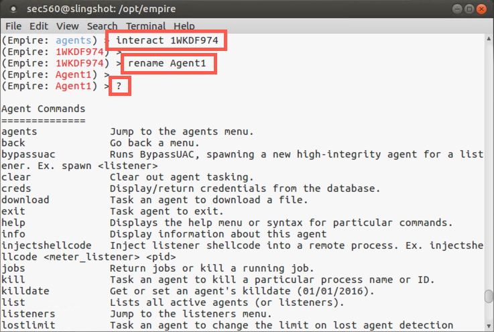This screenshot has width=494, height=332.
Task: Click 'Task agent to exit.' description
Action: click(167, 211)
